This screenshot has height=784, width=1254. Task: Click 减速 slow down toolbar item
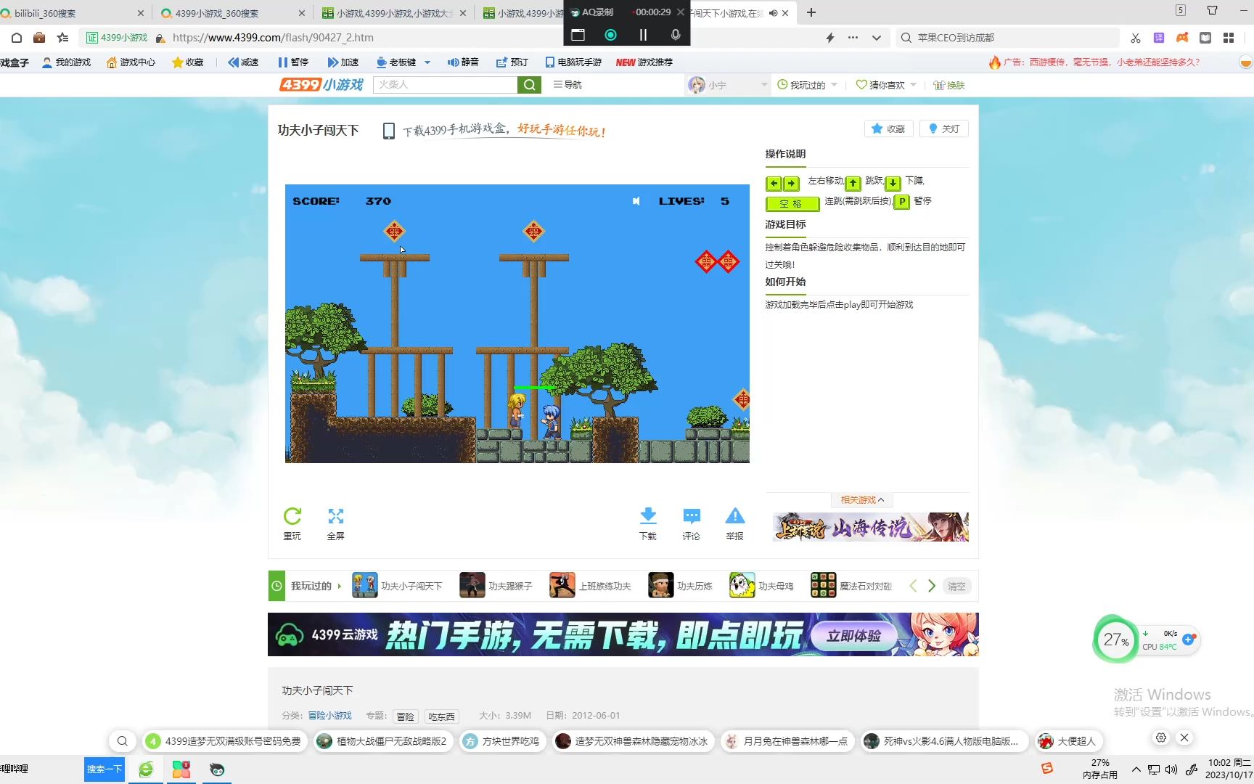(x=243, y=62)
